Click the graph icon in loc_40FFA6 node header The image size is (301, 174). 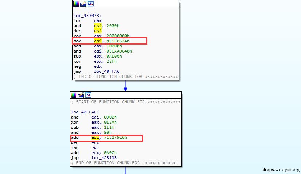[88, 95]
